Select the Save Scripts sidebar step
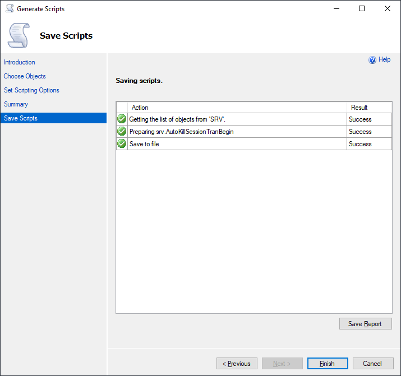This screenshot has height=376, width=401. coord(21,118)
